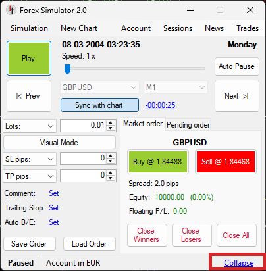
Task: Open the TP pips dropdown
Action: point(30,176)
